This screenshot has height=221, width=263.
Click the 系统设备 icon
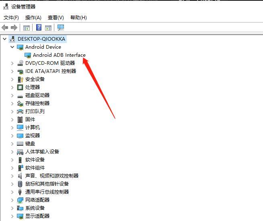[x=20, y=208]
